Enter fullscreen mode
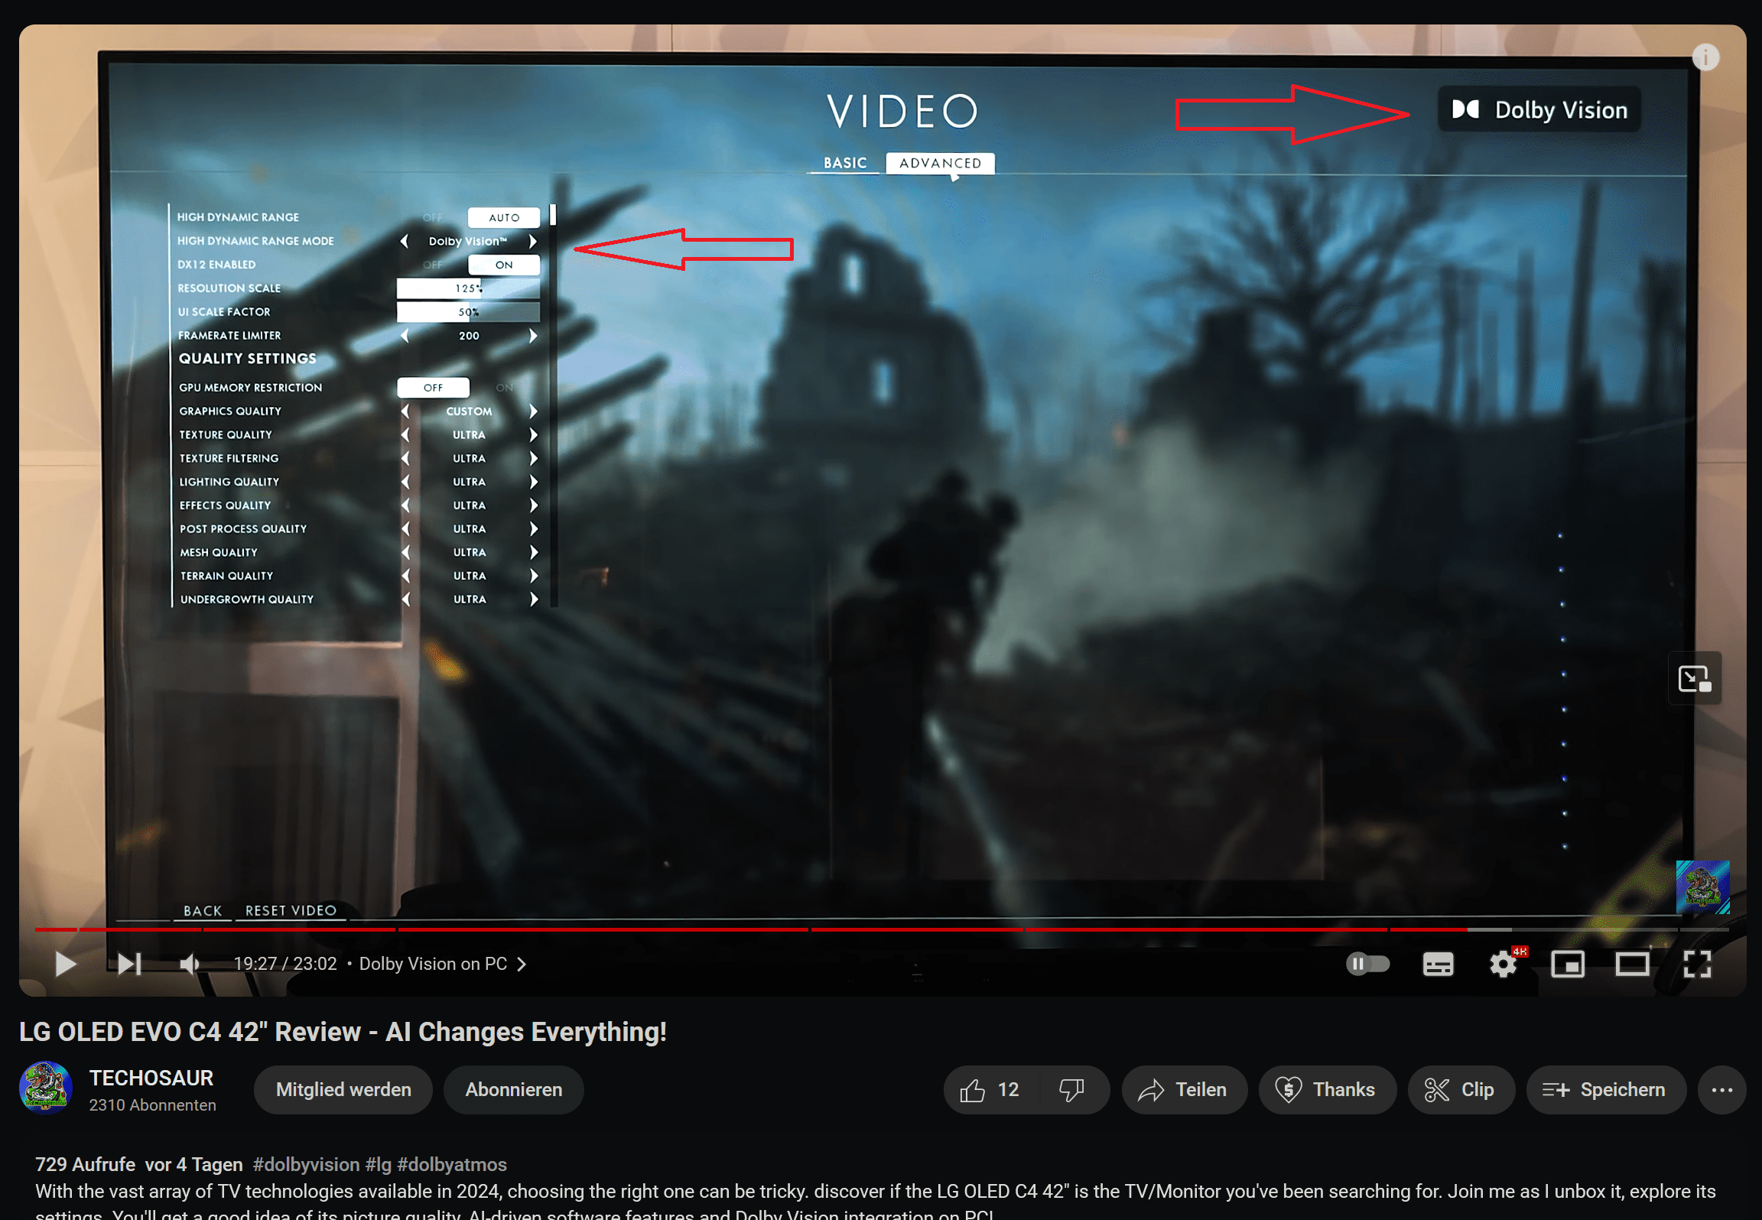This screenshot has height=1220, width=1762. [1697, 965]
